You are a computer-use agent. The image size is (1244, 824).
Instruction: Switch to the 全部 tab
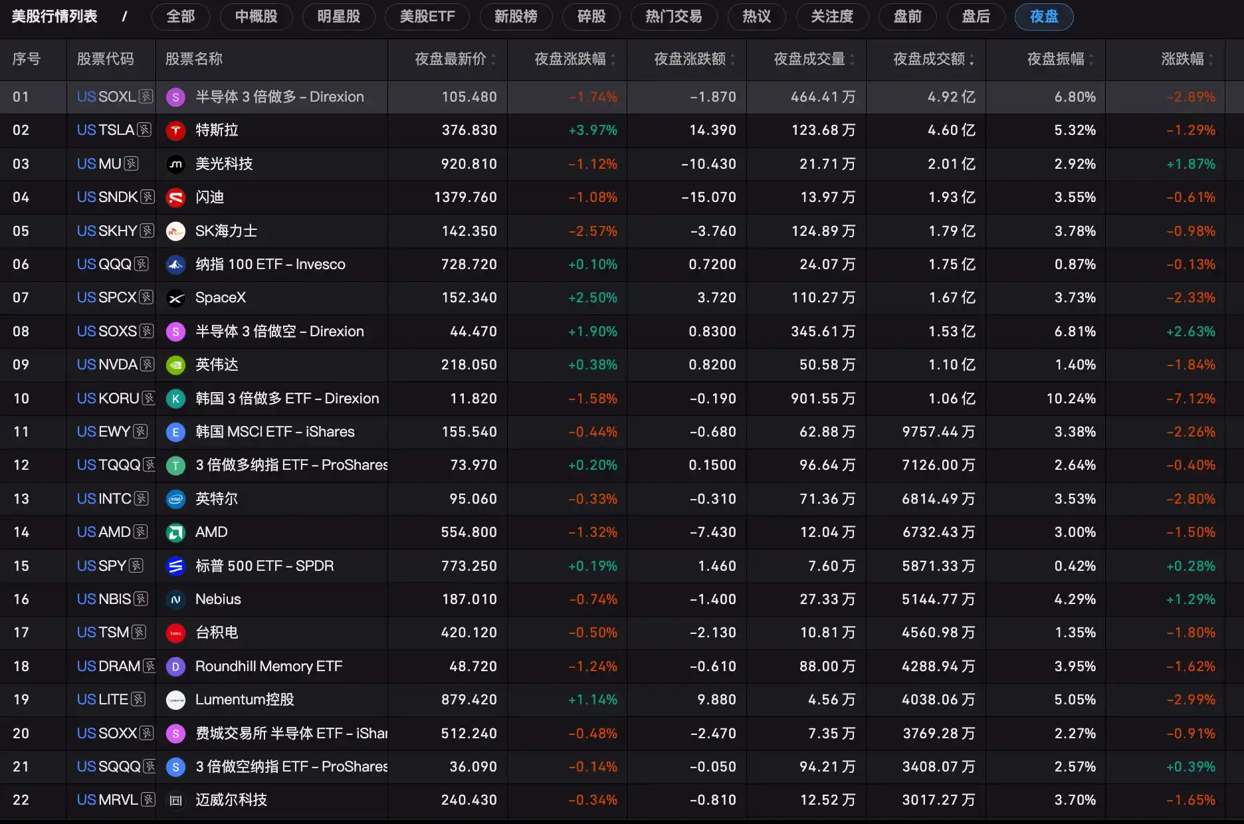pyautogui.click(x=181, y=17)
